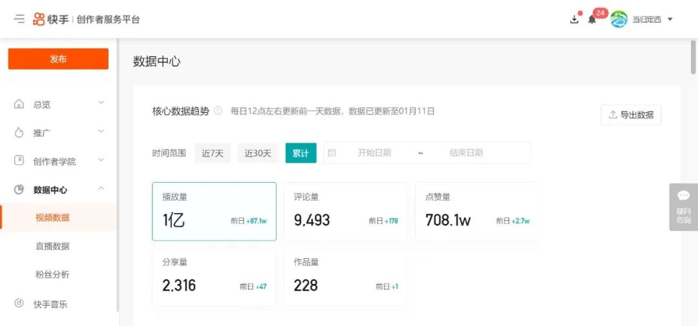Click the 快手音乐 sidebar icon
The width and height of the screenshot is (698, 326).
pos(19,303)
